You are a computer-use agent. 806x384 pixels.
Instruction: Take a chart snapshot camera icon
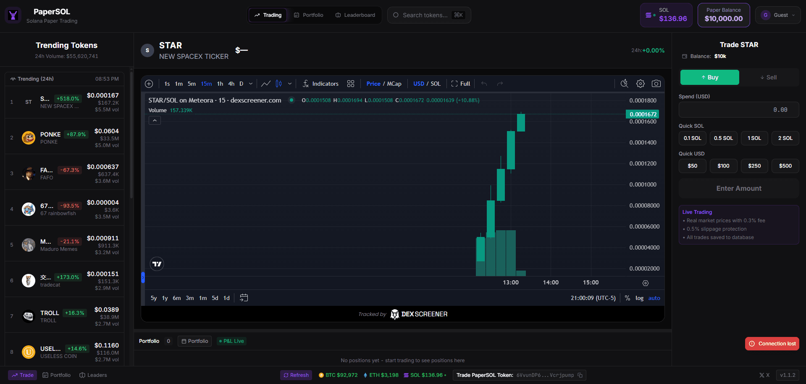pos(656,84)
